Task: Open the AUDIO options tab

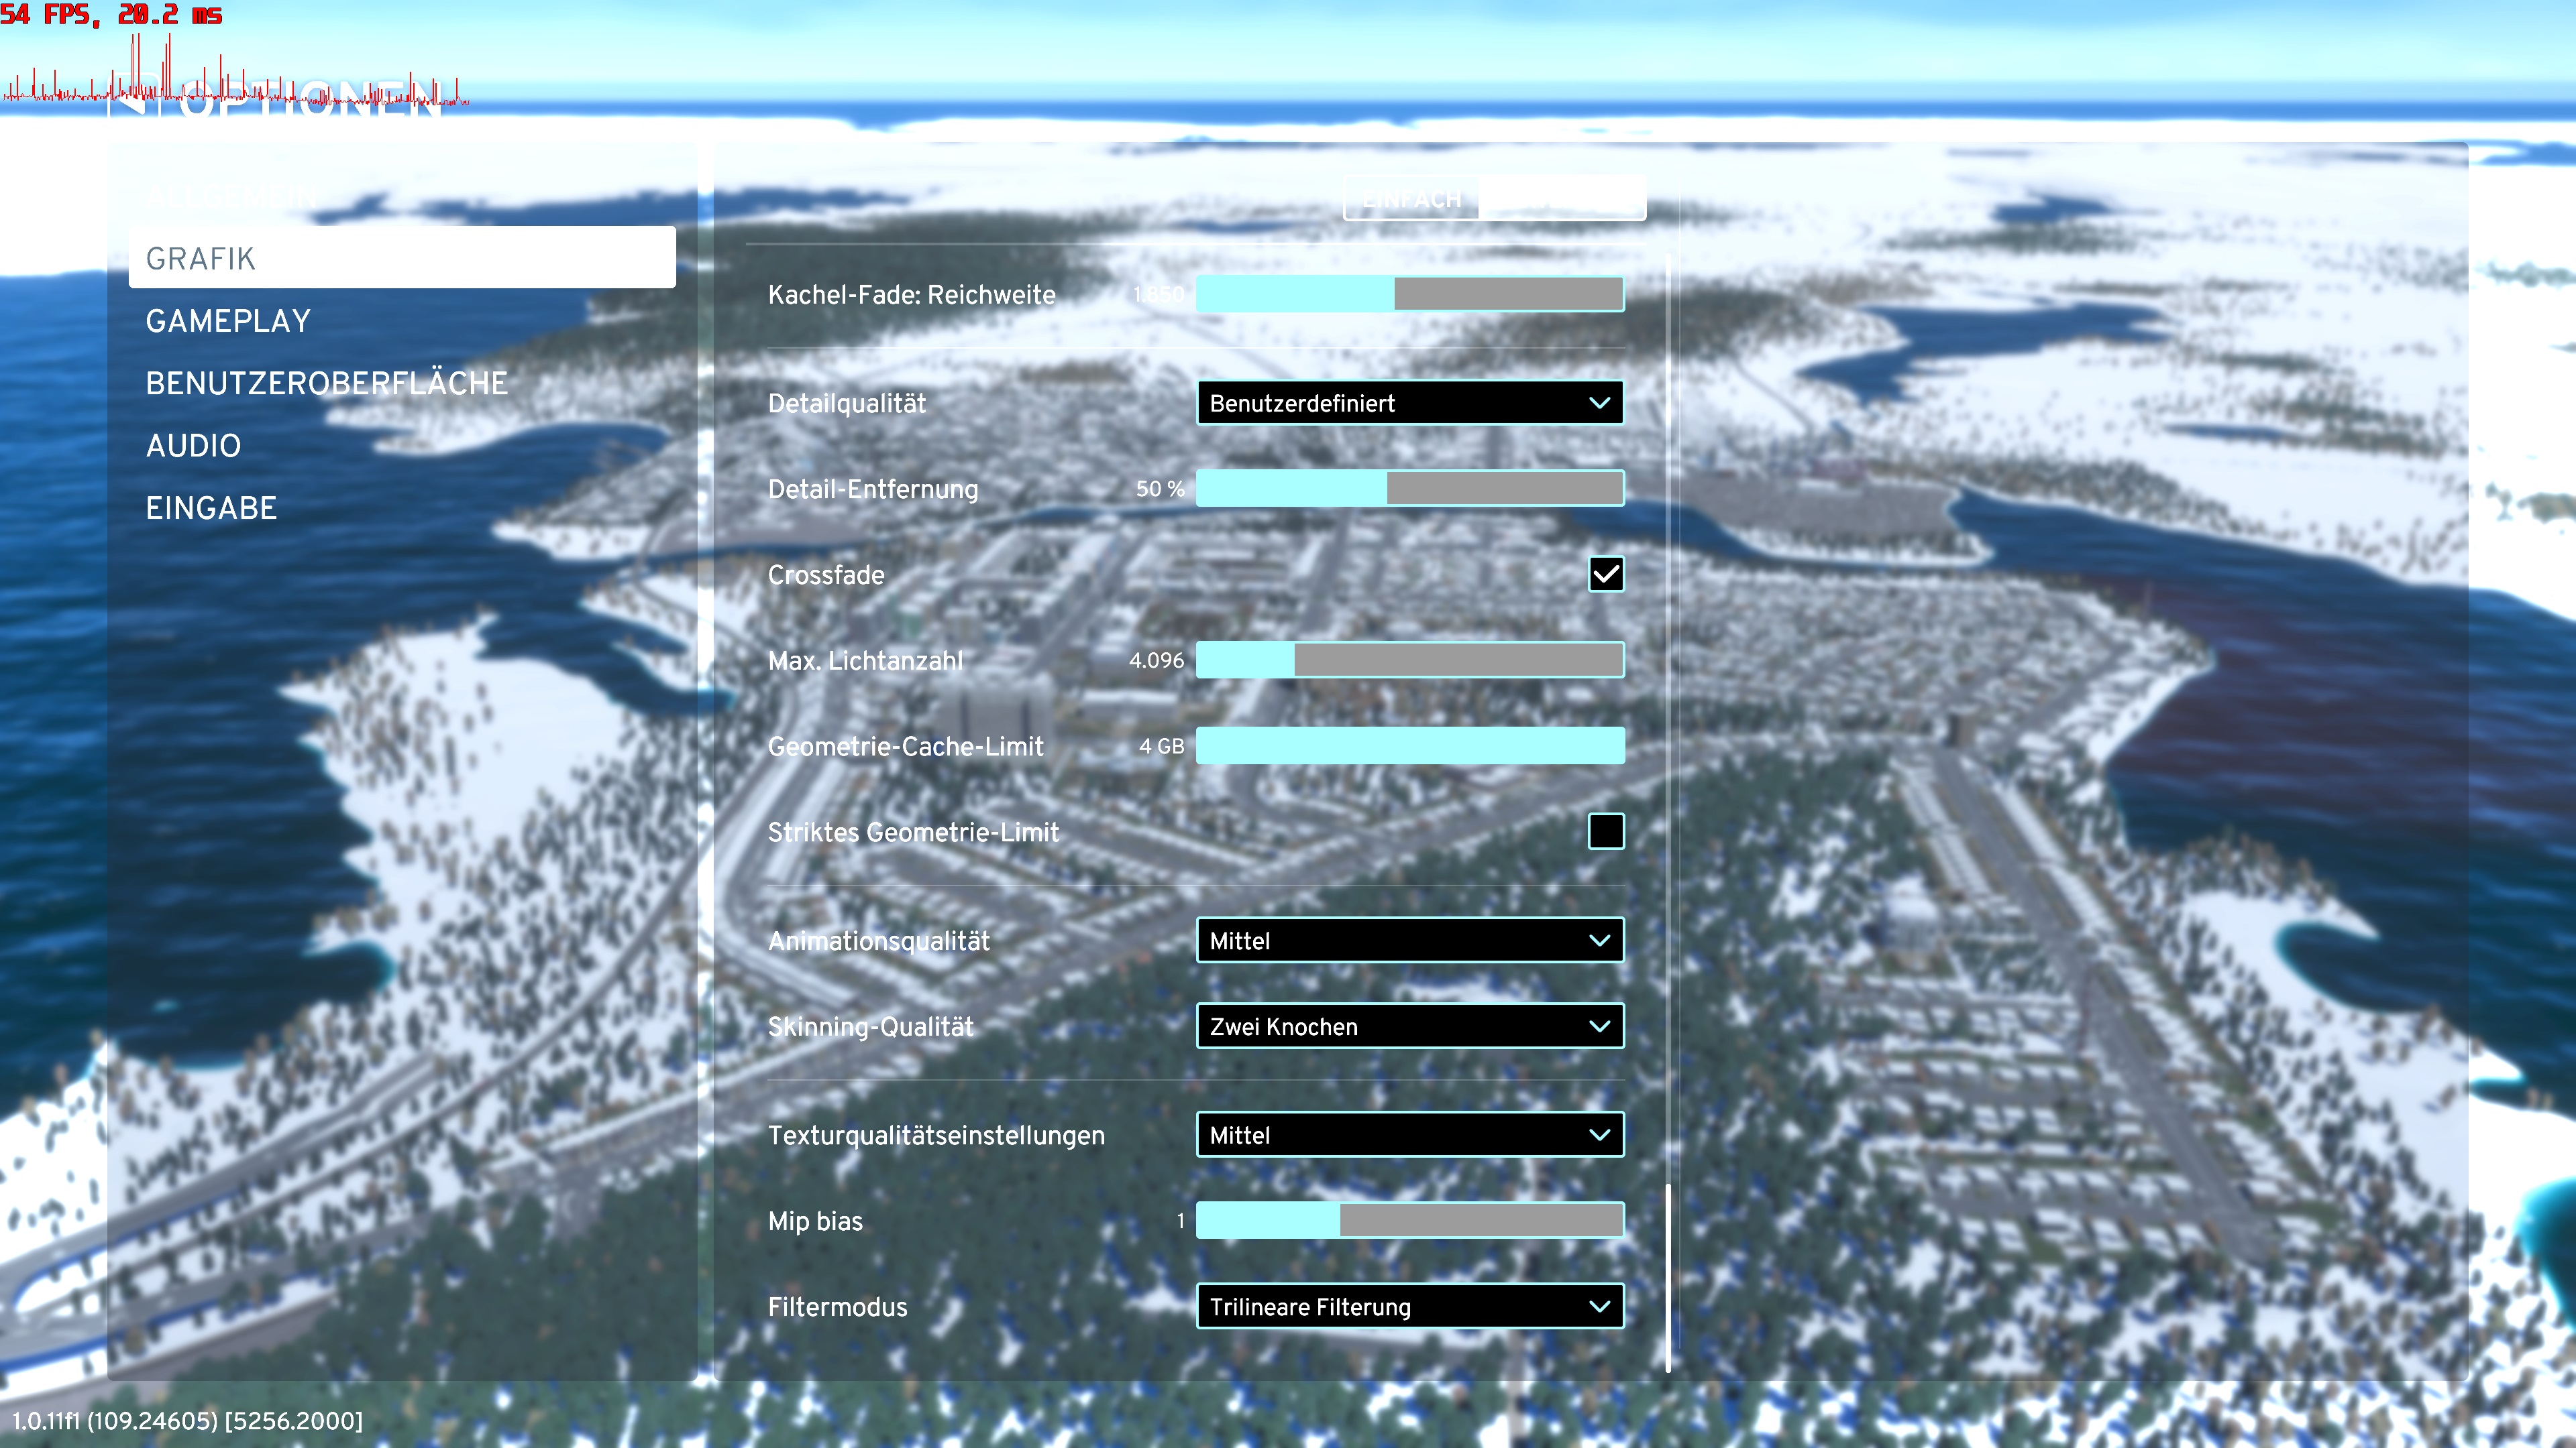Action: 193,446
